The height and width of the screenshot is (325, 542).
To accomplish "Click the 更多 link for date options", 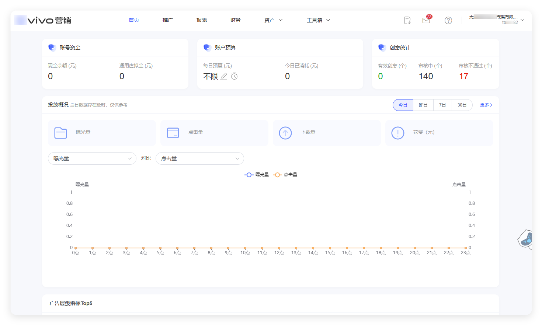I will pos(486,105).
